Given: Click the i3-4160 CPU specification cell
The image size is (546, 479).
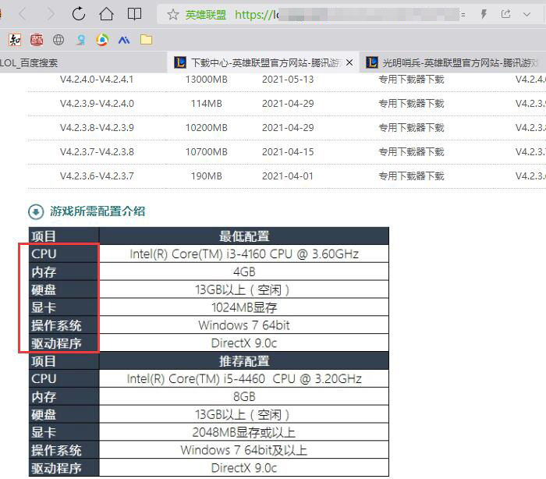Looking at the screenshot, I should click(244, 254).
